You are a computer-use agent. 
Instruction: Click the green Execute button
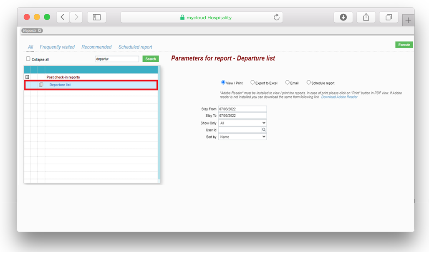coord(404,45)
